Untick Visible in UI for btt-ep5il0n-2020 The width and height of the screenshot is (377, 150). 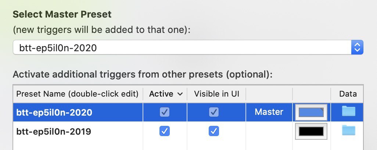(214, 112)
